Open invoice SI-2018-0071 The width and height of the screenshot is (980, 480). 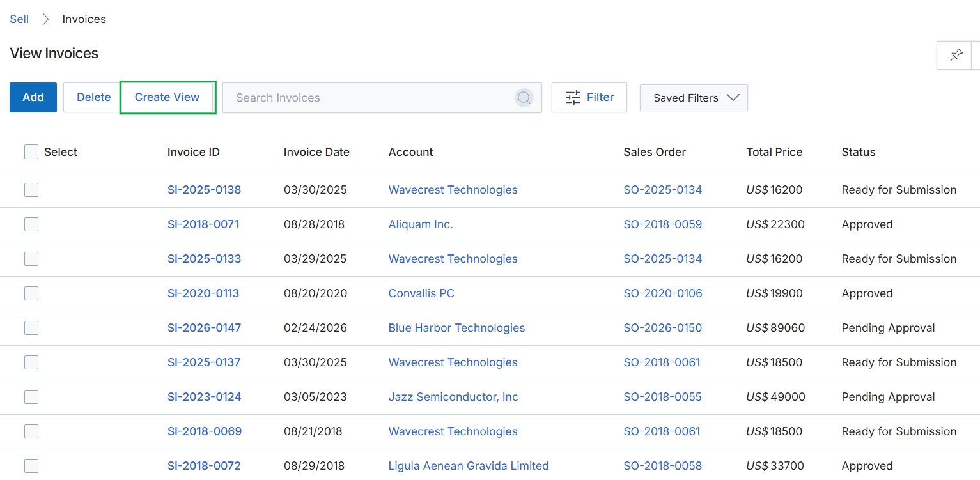pos(203,224)
